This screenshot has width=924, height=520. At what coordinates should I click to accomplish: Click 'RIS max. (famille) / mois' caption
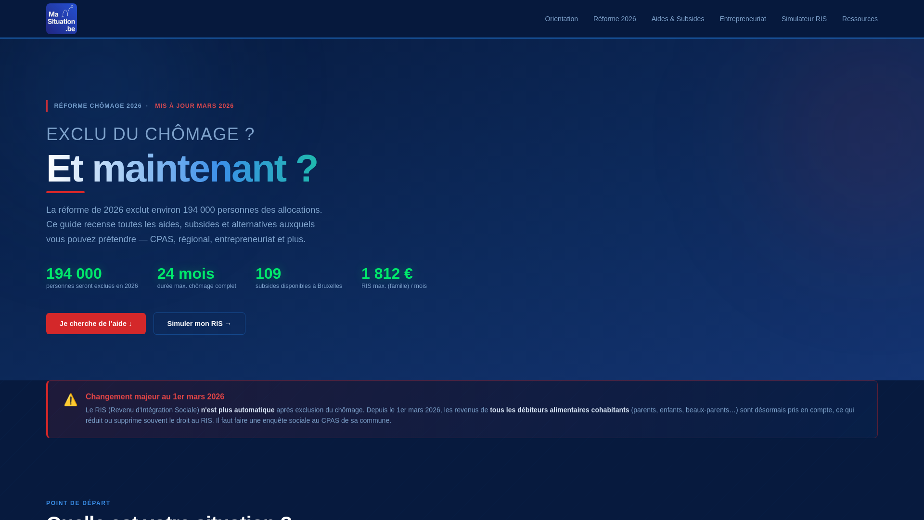click(x=394, y=286)
